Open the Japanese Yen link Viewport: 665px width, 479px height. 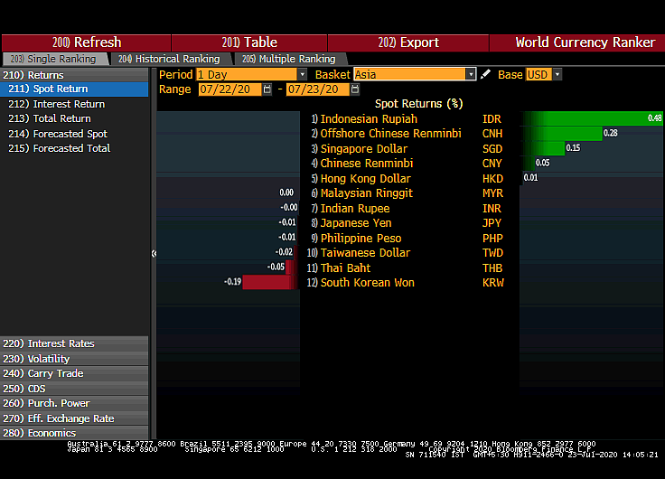click(x=356, y=222)
